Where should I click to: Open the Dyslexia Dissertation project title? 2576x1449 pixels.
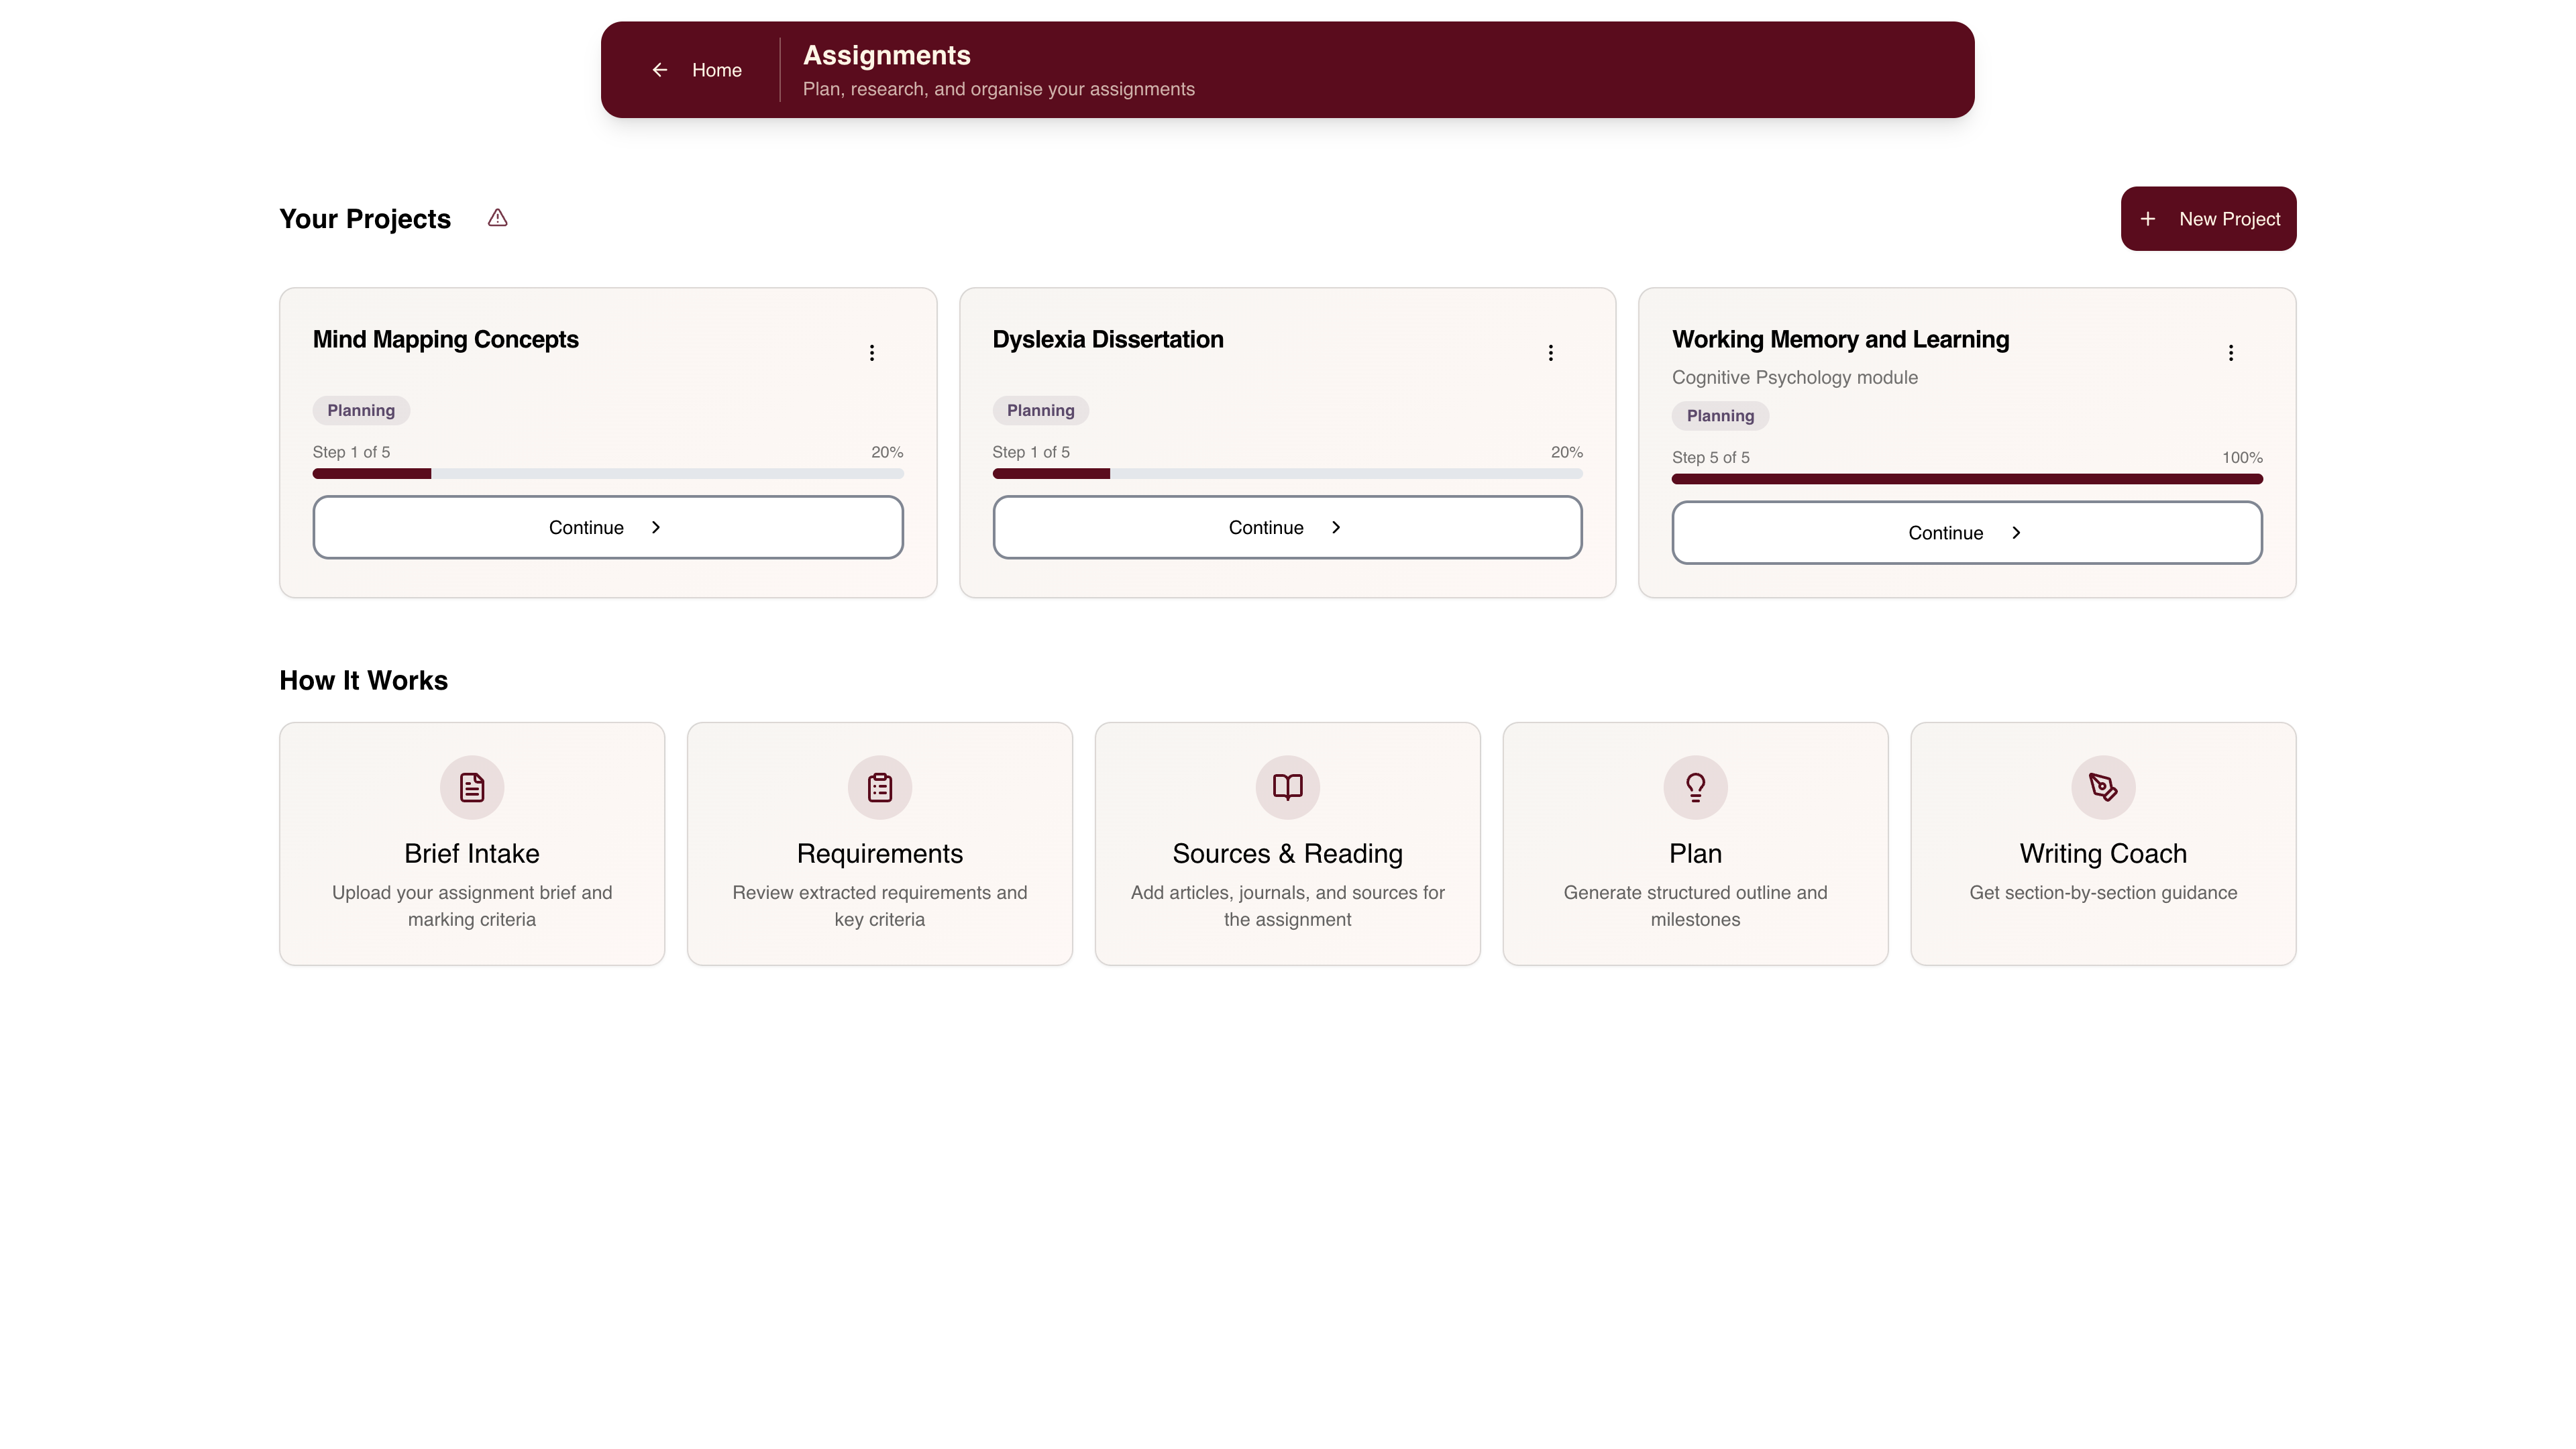(1108, 340)
